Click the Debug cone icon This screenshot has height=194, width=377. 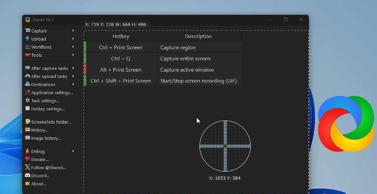(x=28, y=151)
